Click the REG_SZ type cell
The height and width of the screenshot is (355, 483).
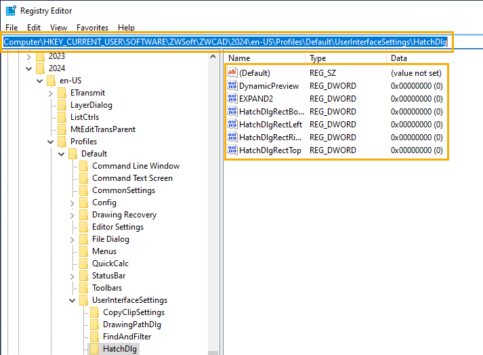pos(322,73)
